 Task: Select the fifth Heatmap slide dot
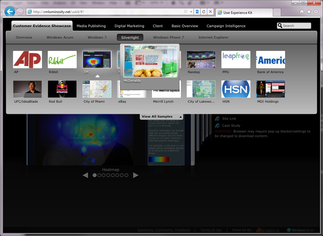point(113,175)
